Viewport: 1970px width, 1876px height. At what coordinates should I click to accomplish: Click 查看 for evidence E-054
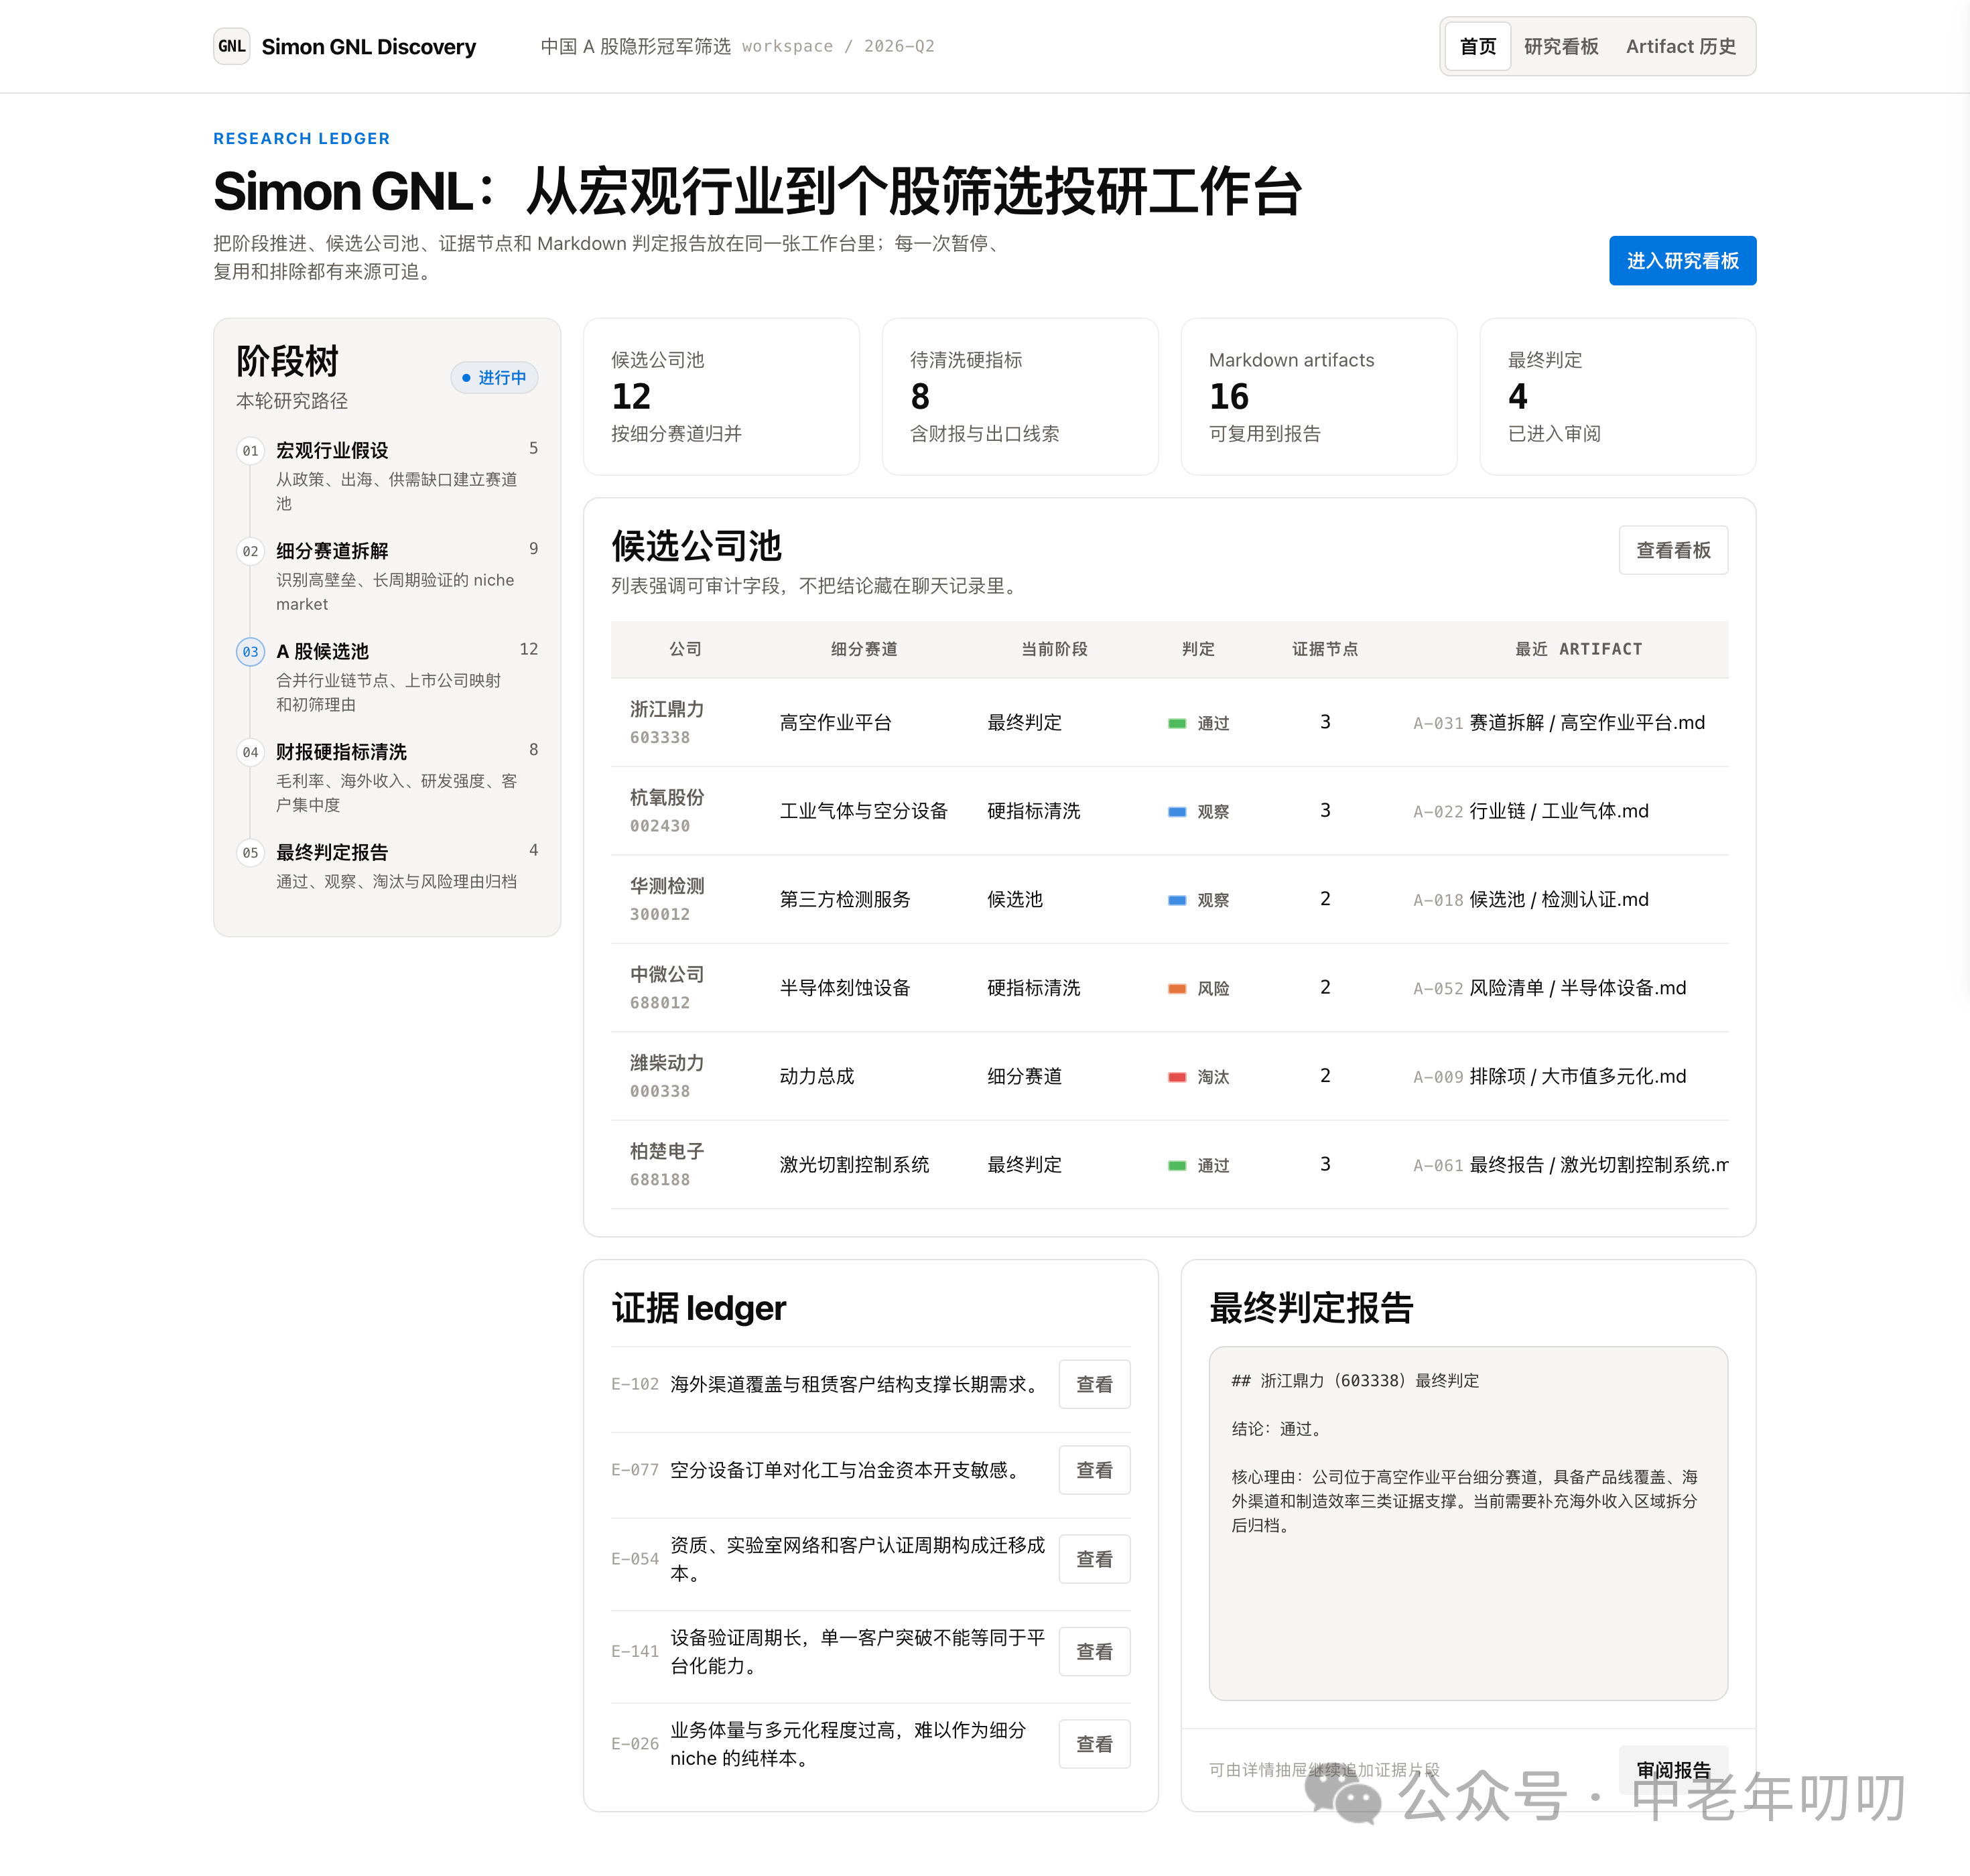[1094, 1559]
